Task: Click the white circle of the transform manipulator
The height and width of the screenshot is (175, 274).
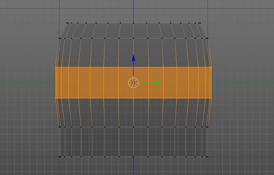Action: (x=134, y=83)
